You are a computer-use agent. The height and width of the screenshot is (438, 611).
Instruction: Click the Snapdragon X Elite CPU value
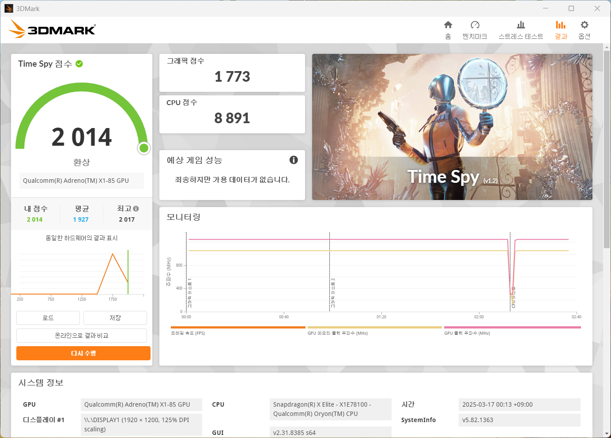pos(330,409)
